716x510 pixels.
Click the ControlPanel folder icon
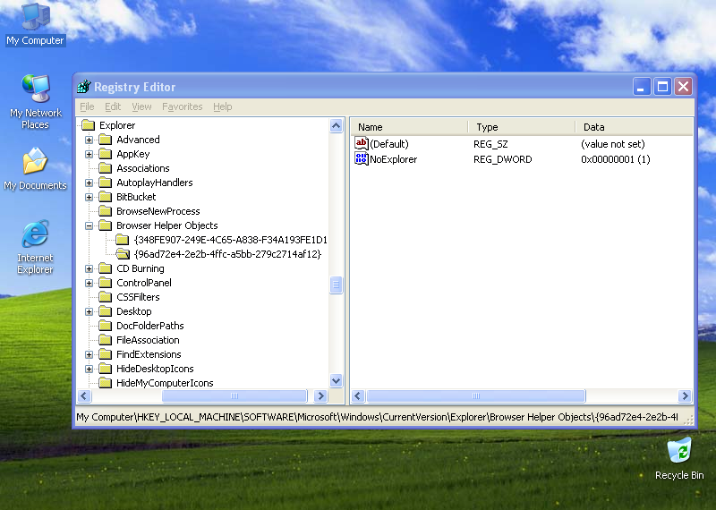pos(106,283)
